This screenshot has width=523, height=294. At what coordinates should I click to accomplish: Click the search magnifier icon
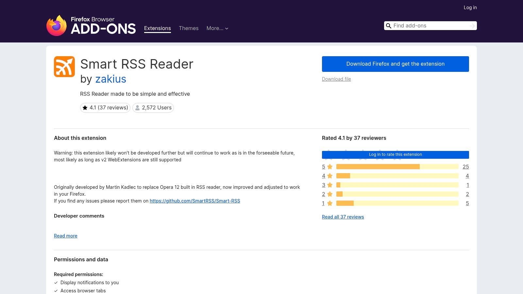click(389, 26)
